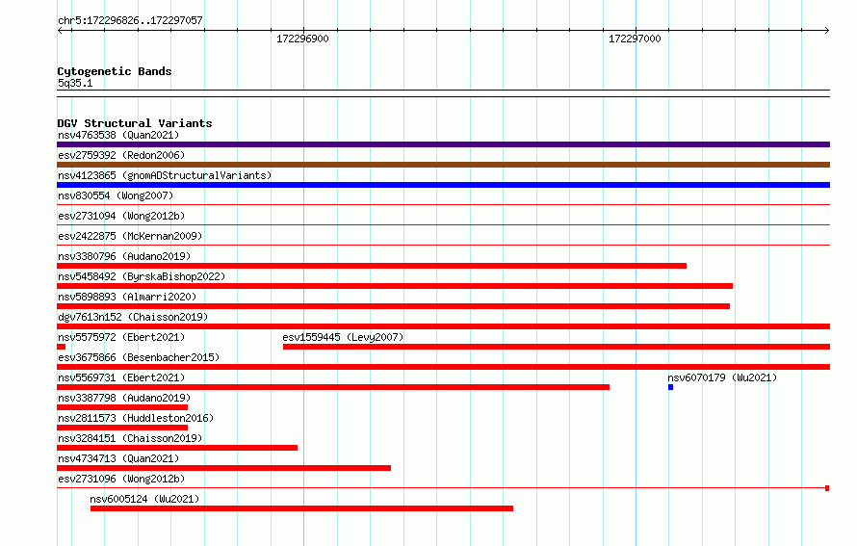Open the nsv4763538 (Quan2021) label
857x546 pixels.
118,135
